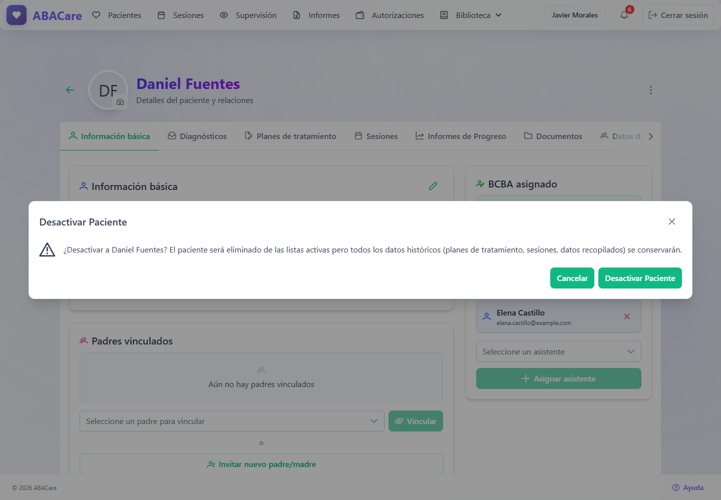
Task: Go to Supervisión in top navigation
Action: coord(248,15)
